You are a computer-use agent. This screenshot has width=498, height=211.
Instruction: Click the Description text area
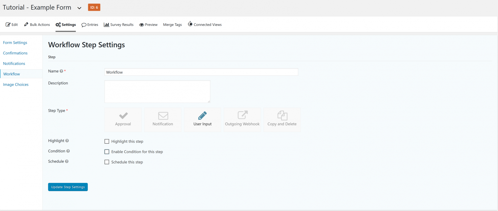point(157,91)
